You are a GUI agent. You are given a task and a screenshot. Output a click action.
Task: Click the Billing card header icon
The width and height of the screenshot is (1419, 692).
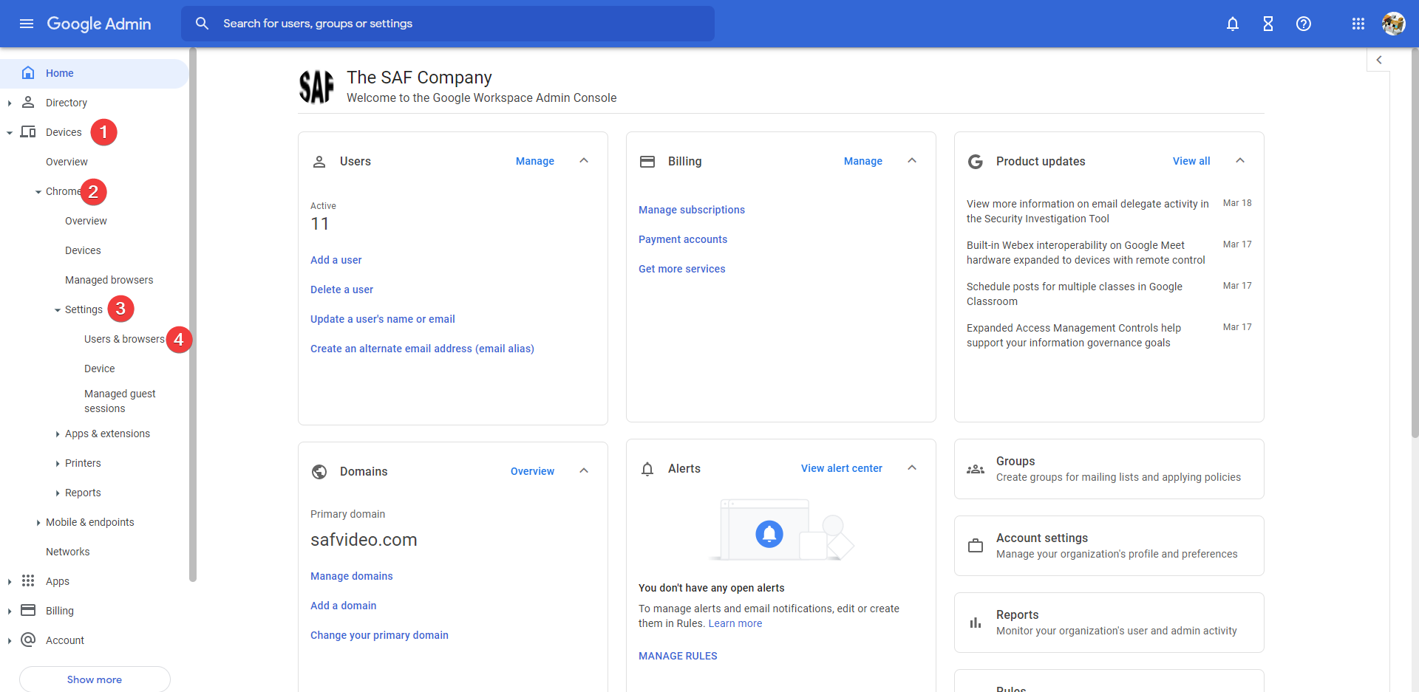coord(647,161)
